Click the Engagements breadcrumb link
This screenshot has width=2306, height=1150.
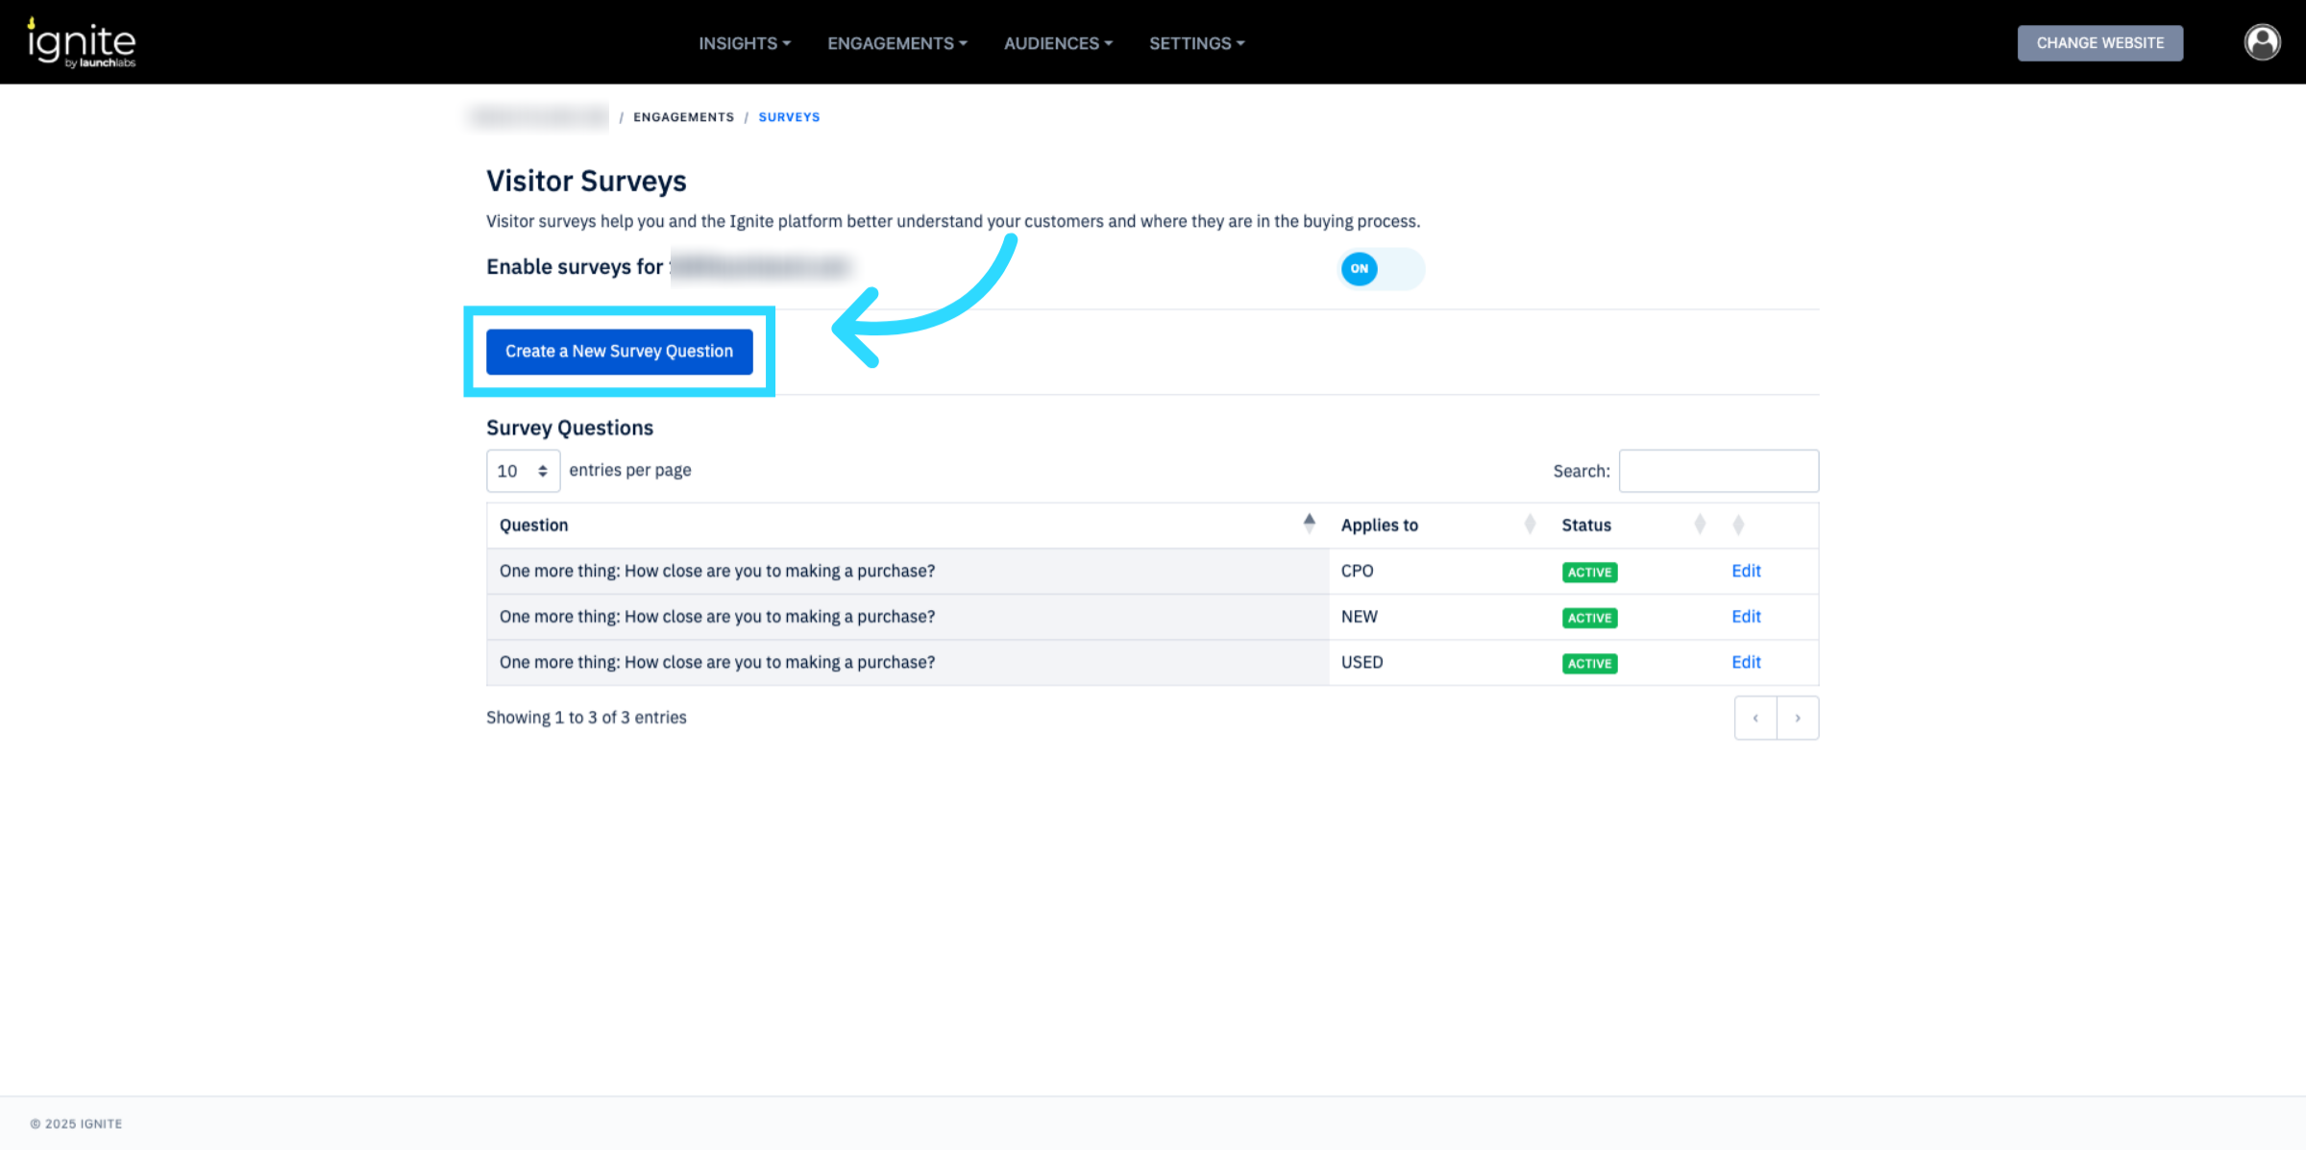[683, 117]
